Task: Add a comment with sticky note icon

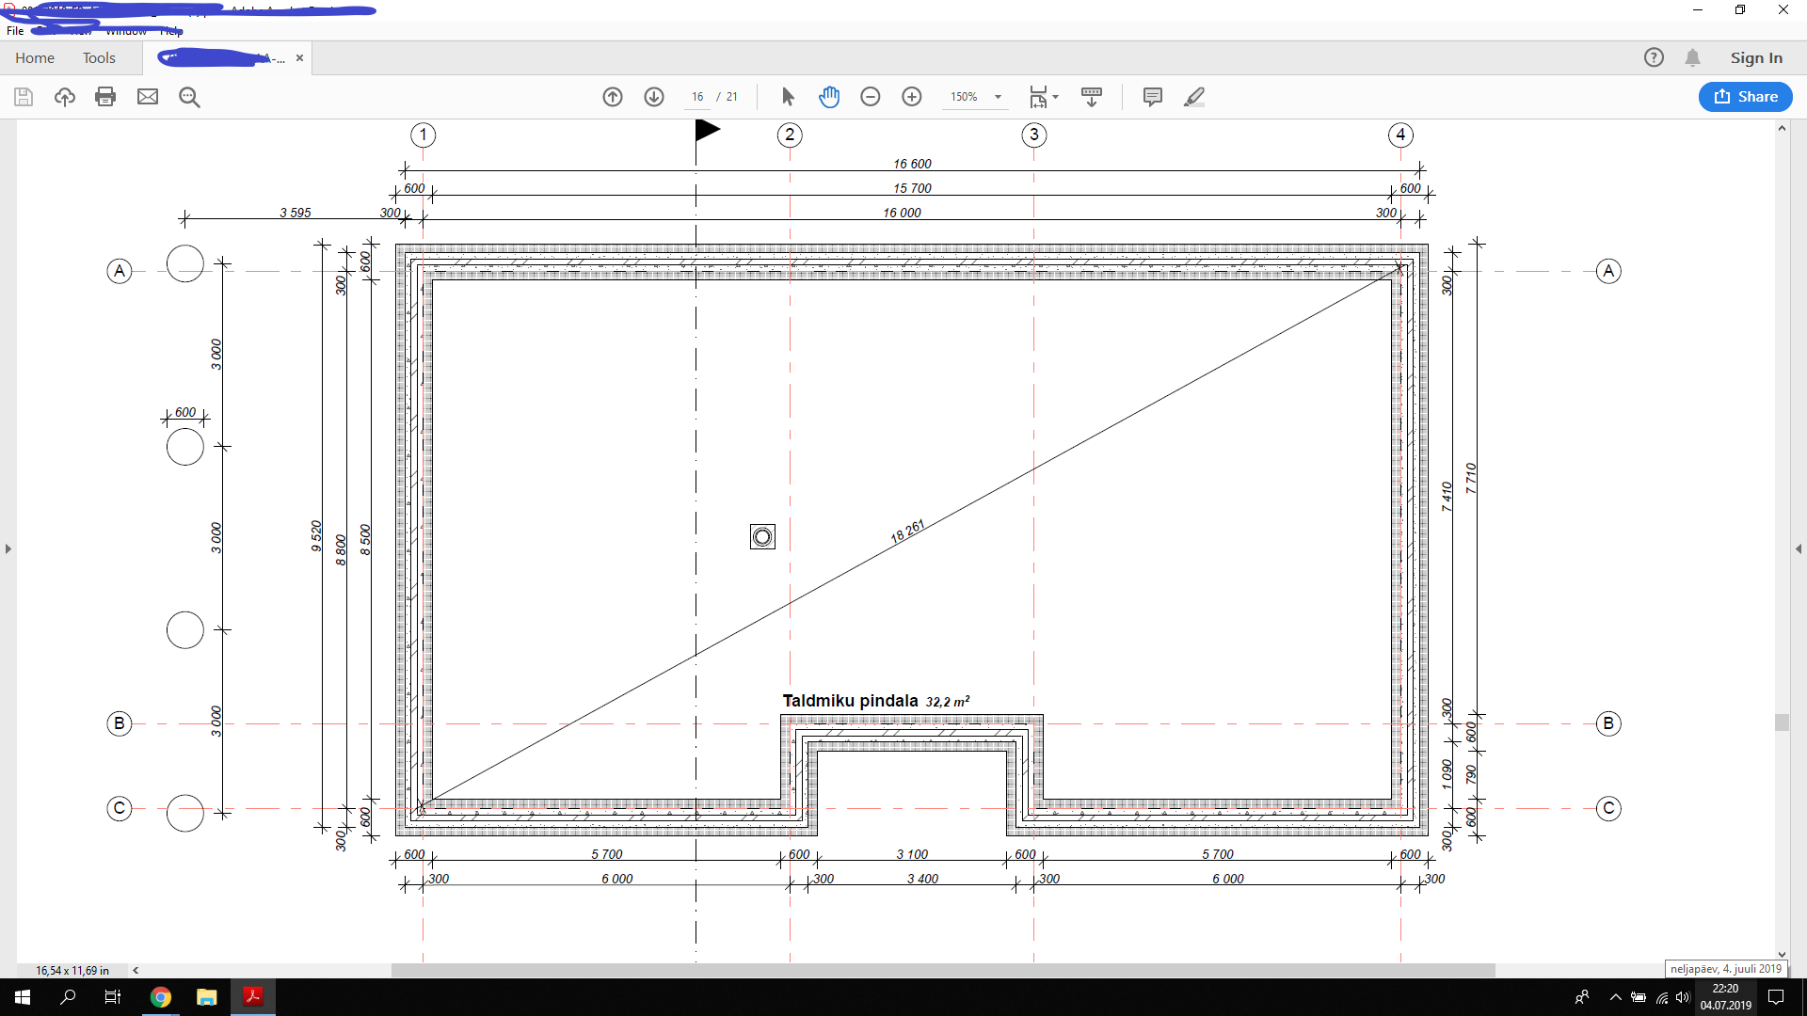Action: 1152,97
